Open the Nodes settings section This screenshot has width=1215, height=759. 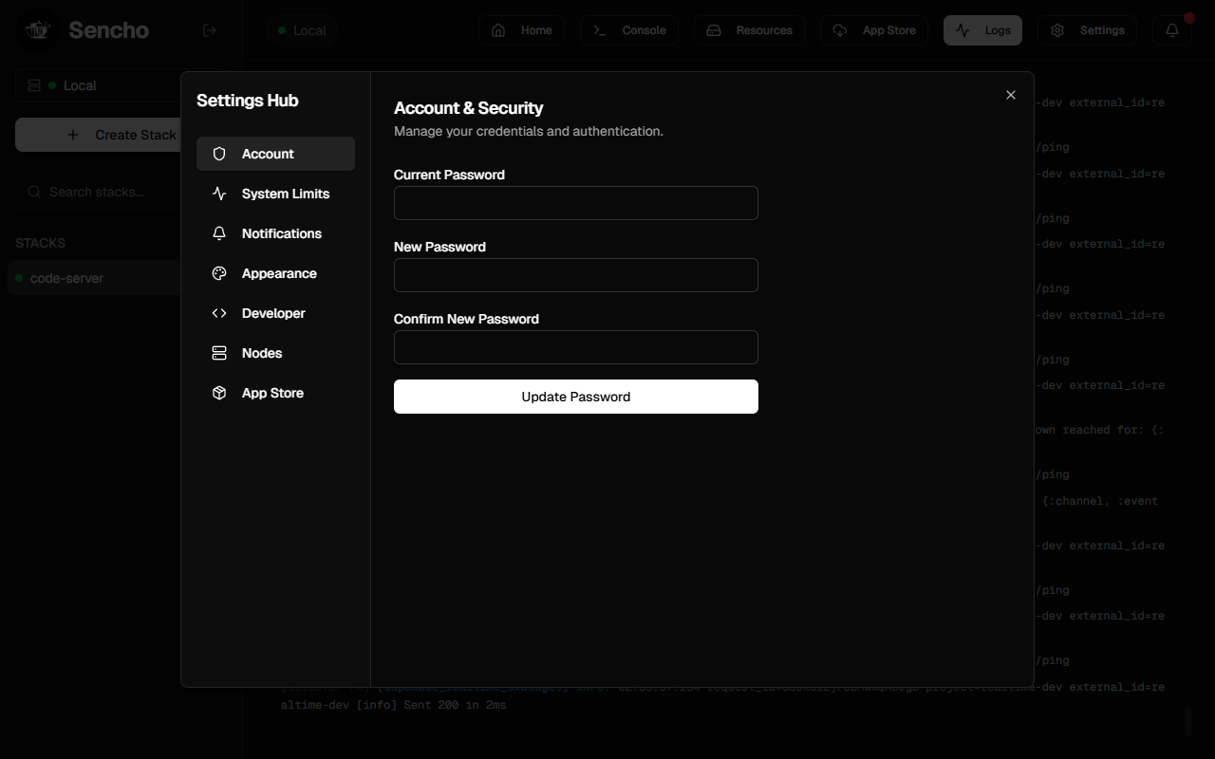[275, 353]
